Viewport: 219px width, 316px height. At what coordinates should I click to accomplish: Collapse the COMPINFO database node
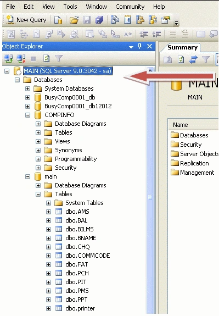[28, 115]
